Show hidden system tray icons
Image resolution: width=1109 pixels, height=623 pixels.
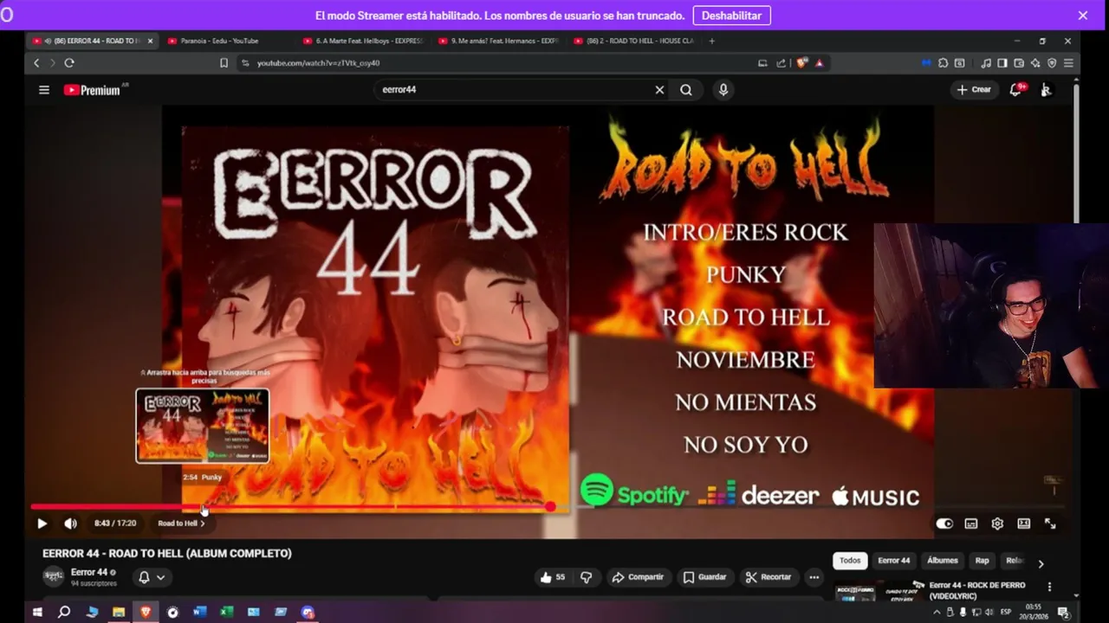(937, 612)
